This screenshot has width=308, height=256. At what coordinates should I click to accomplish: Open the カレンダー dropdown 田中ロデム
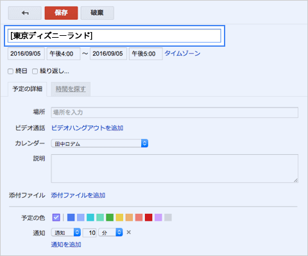(99, 143)
